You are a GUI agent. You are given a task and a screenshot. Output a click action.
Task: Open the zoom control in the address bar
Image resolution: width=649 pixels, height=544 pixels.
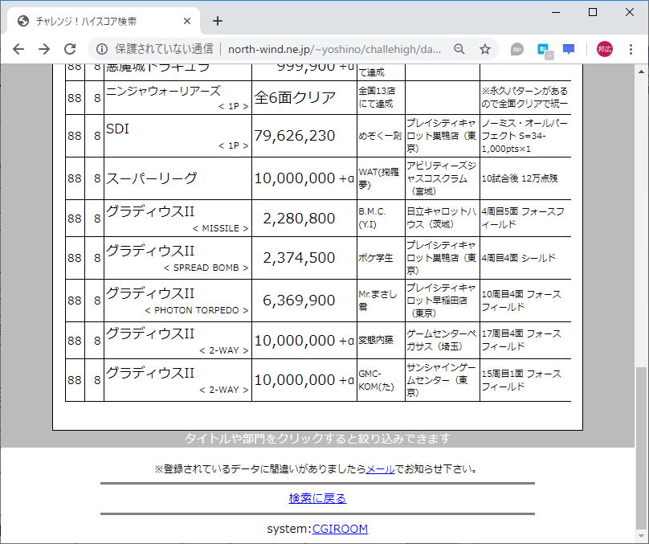click(x=459, y=49)
